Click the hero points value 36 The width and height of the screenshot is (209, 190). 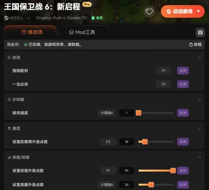click(126, 185)
